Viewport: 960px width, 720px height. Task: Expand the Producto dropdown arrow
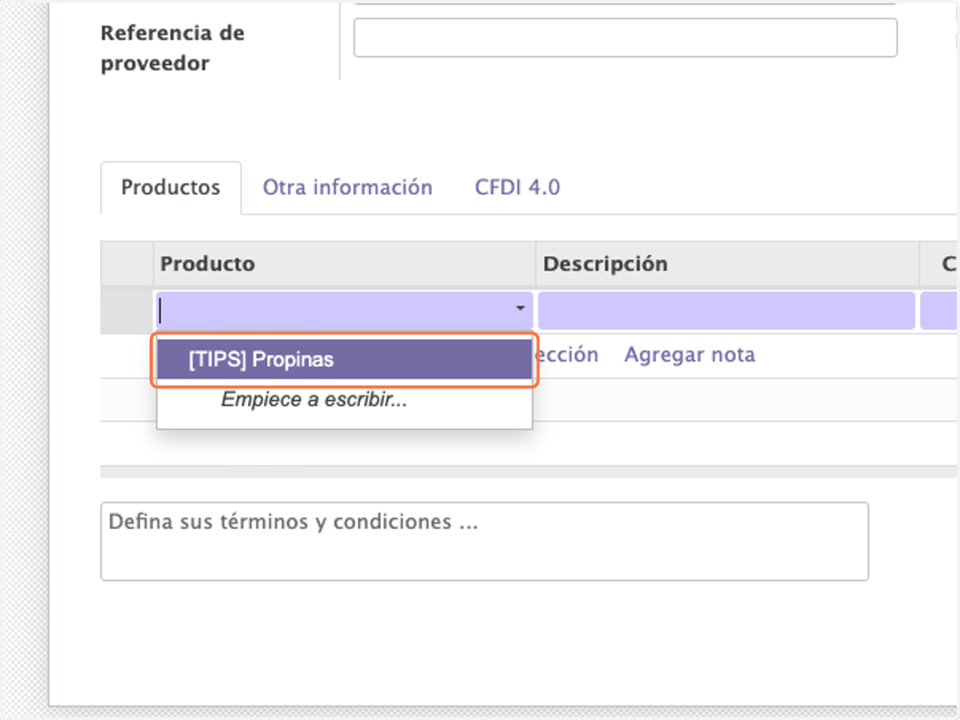click(x=521, y=309)
